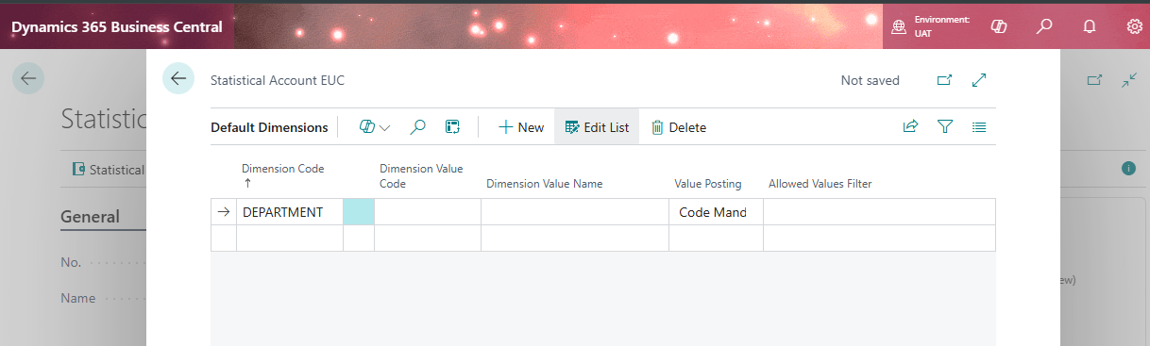Go back on the background Statistical page
The width and height of the screenshot is (1150, 346).
pos(28,78)
